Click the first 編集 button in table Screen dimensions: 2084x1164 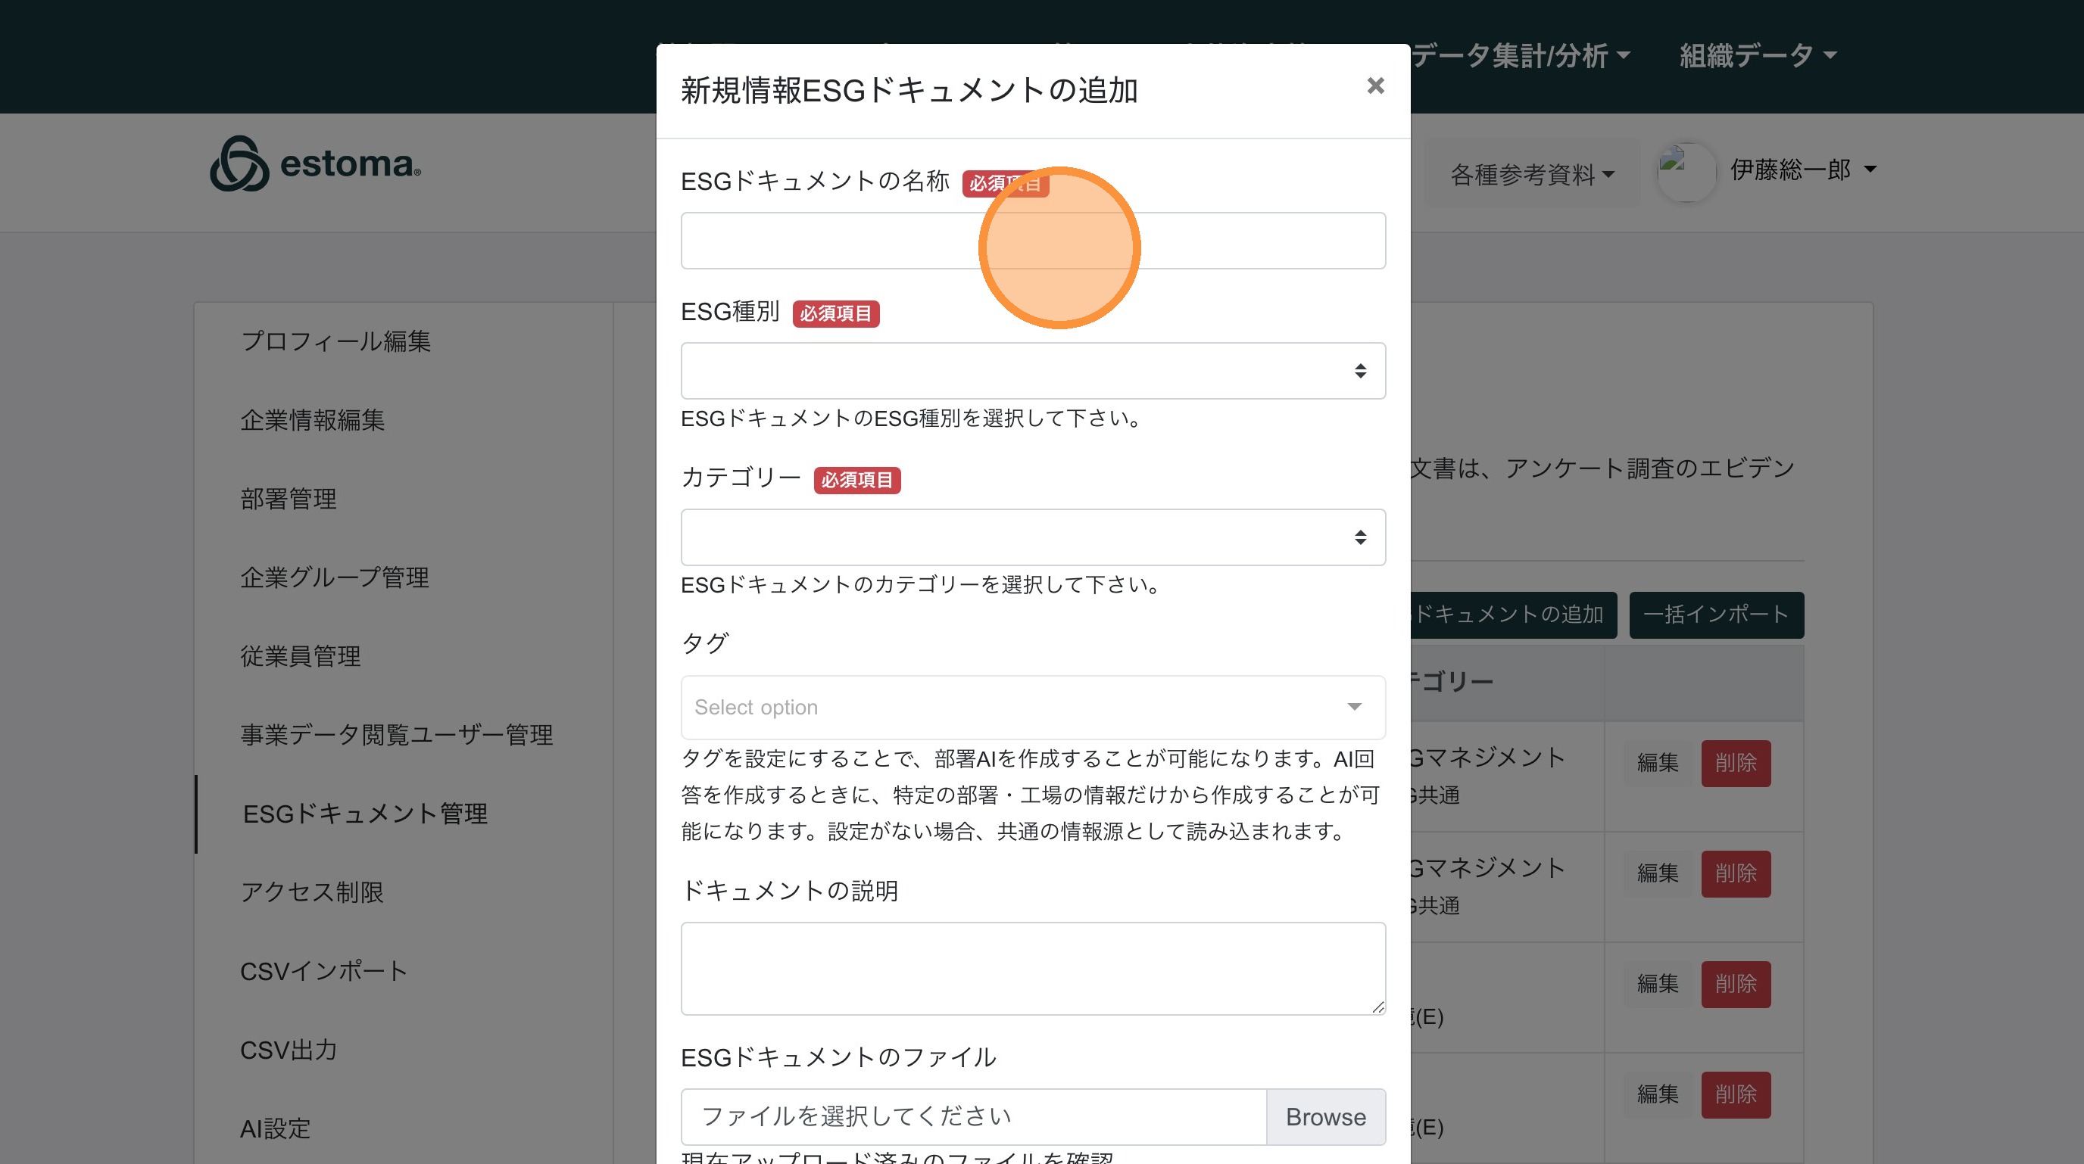click(x=1657, y=762)
